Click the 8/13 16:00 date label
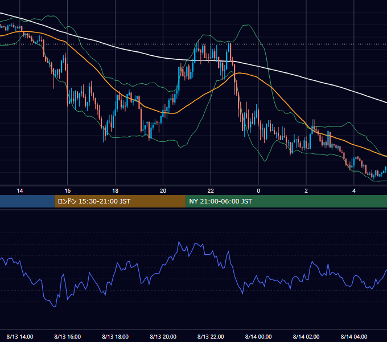This screenshot has height=342, width=387. click(67, 336)
